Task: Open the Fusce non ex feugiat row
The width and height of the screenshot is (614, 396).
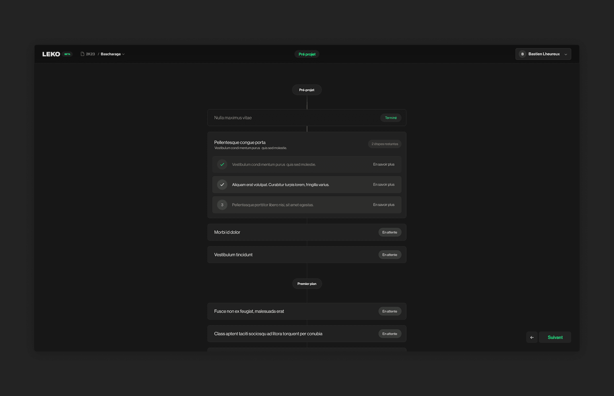Action: pos(306,311)
